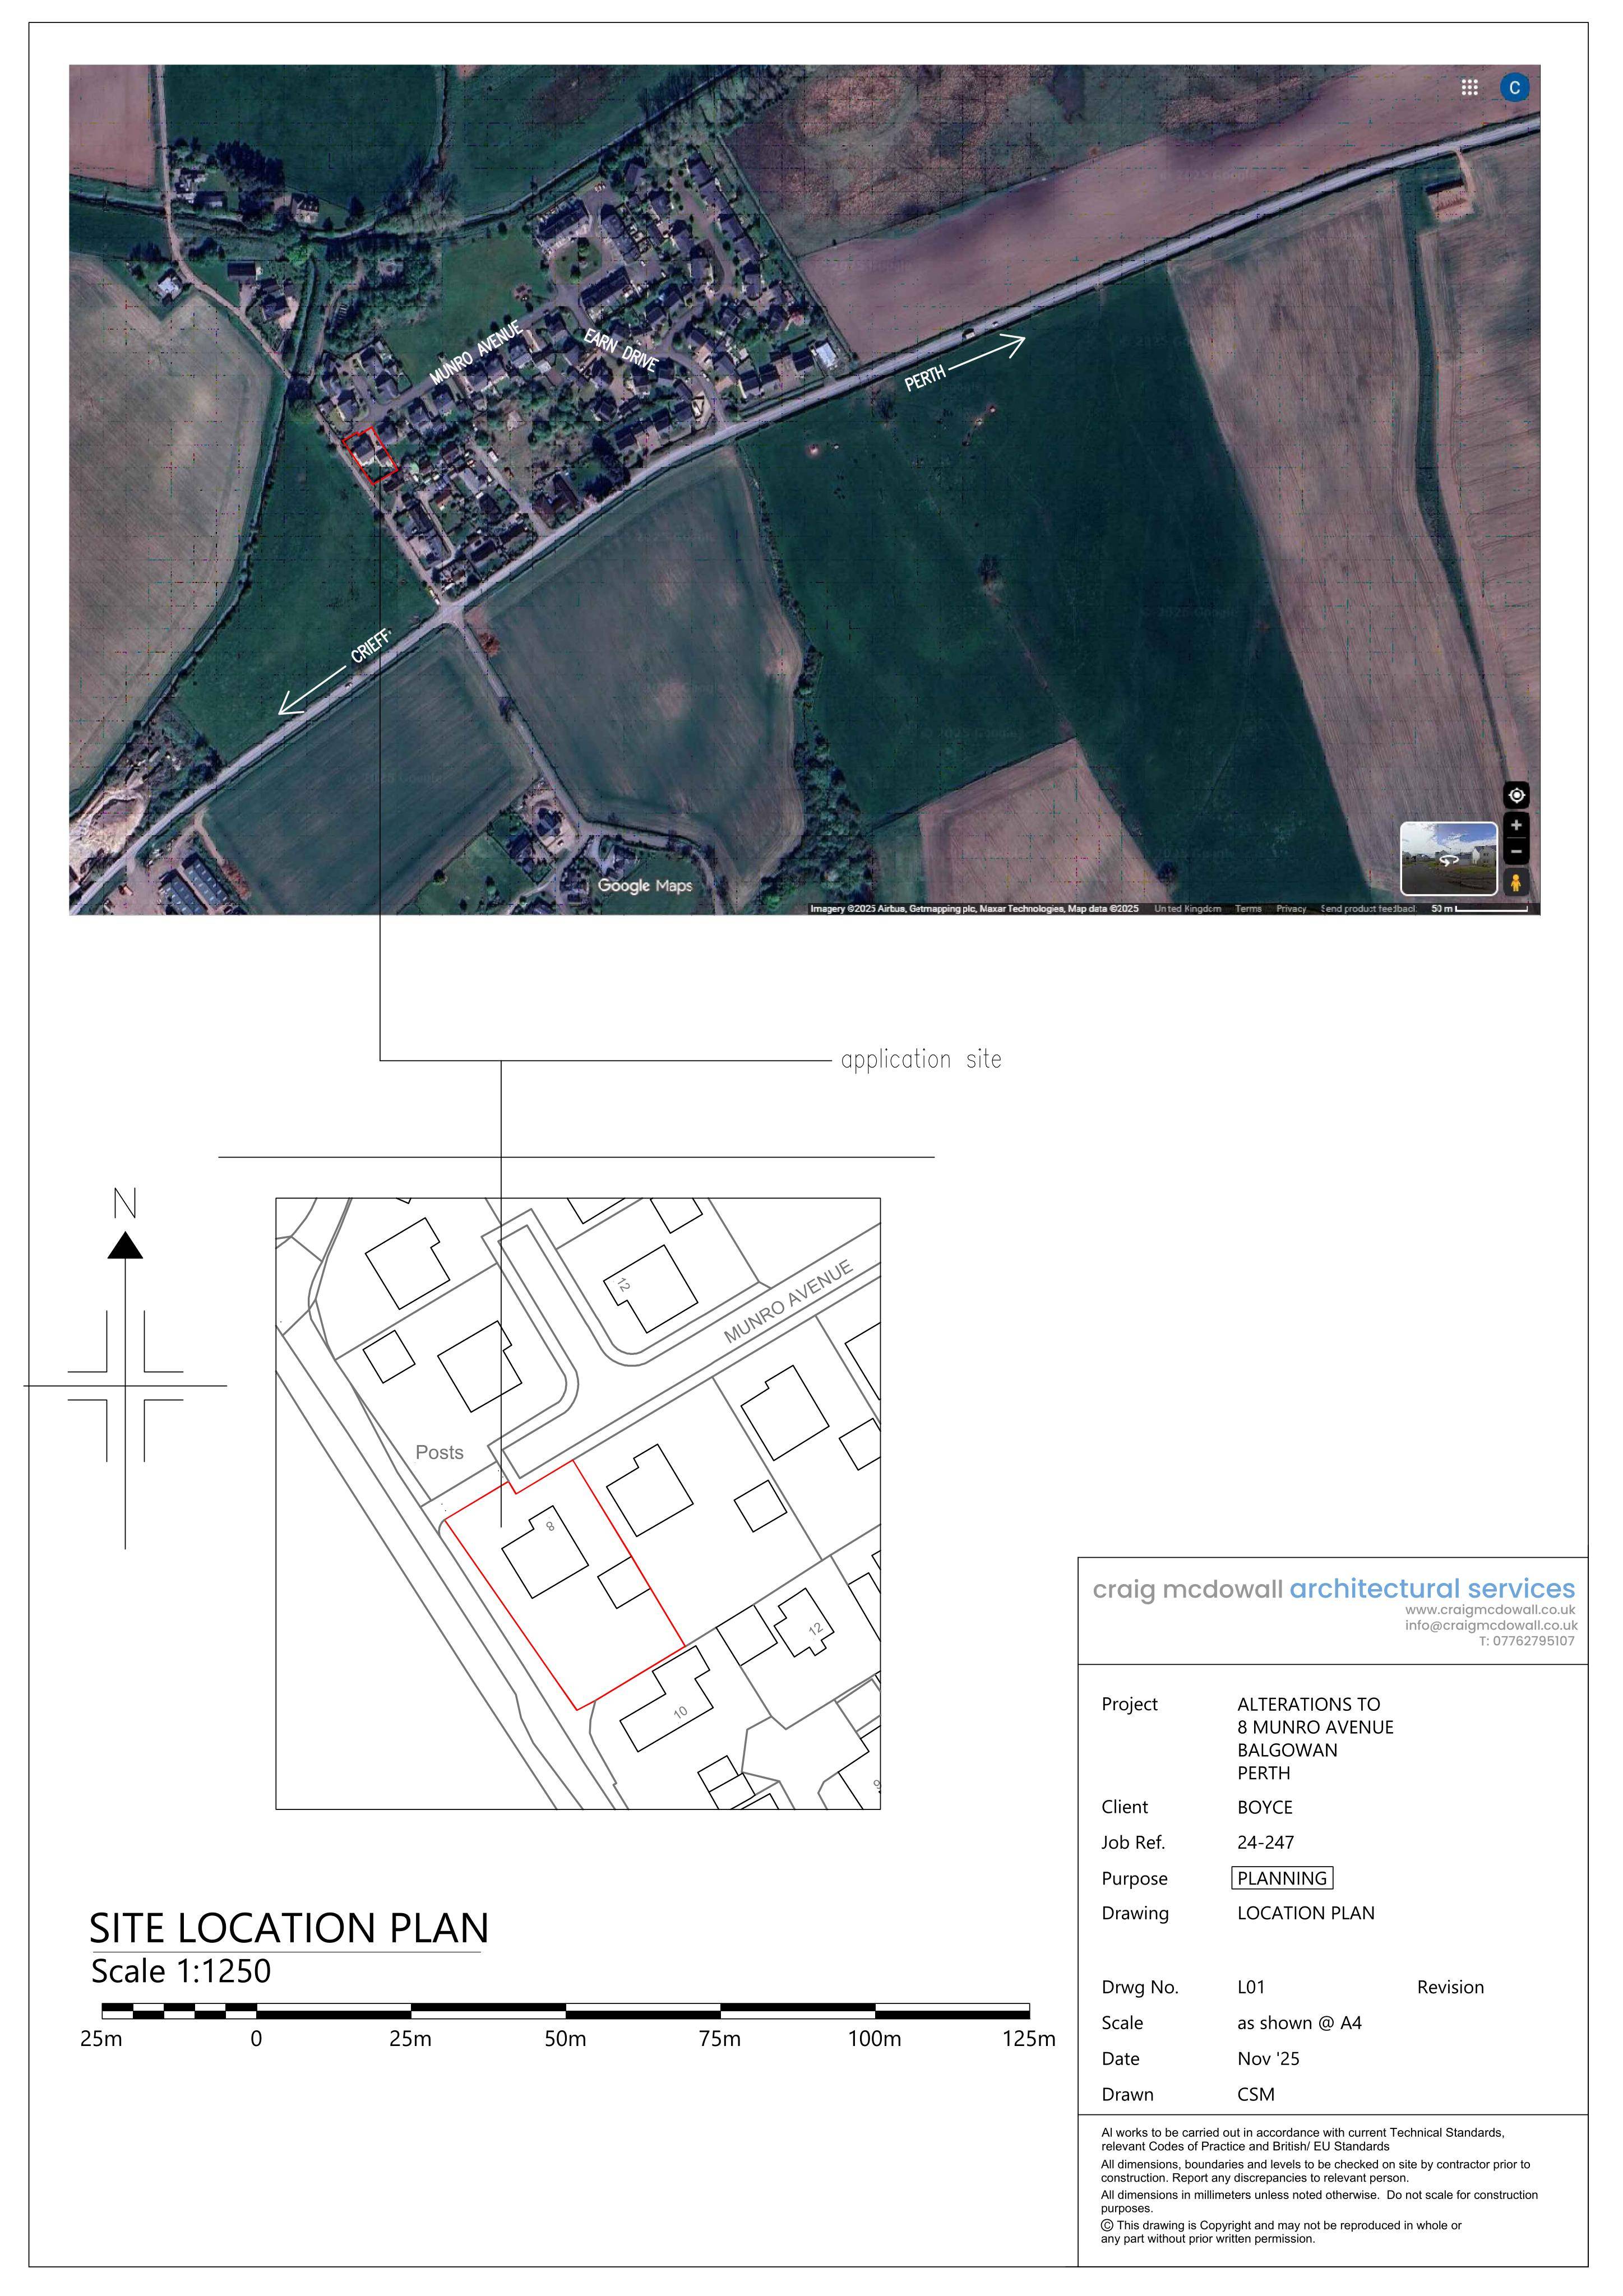Click the 'application site' annotation text
1623x2296 pixels.
click(921, 1060)
